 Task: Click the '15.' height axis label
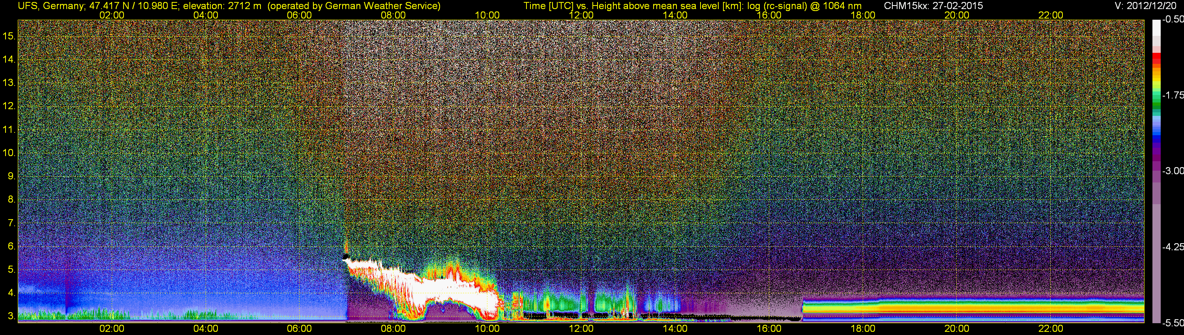9,36
